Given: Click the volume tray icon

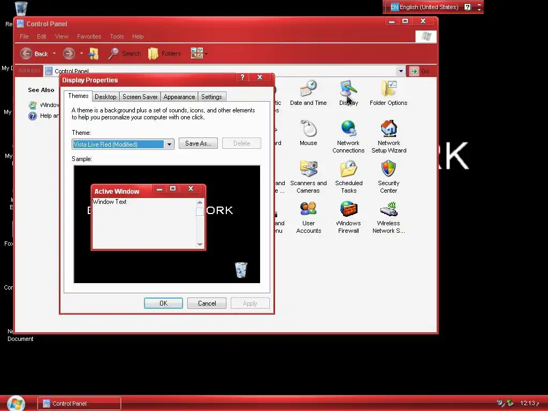Looking at the screenshot, I should (x=500, y=403).
